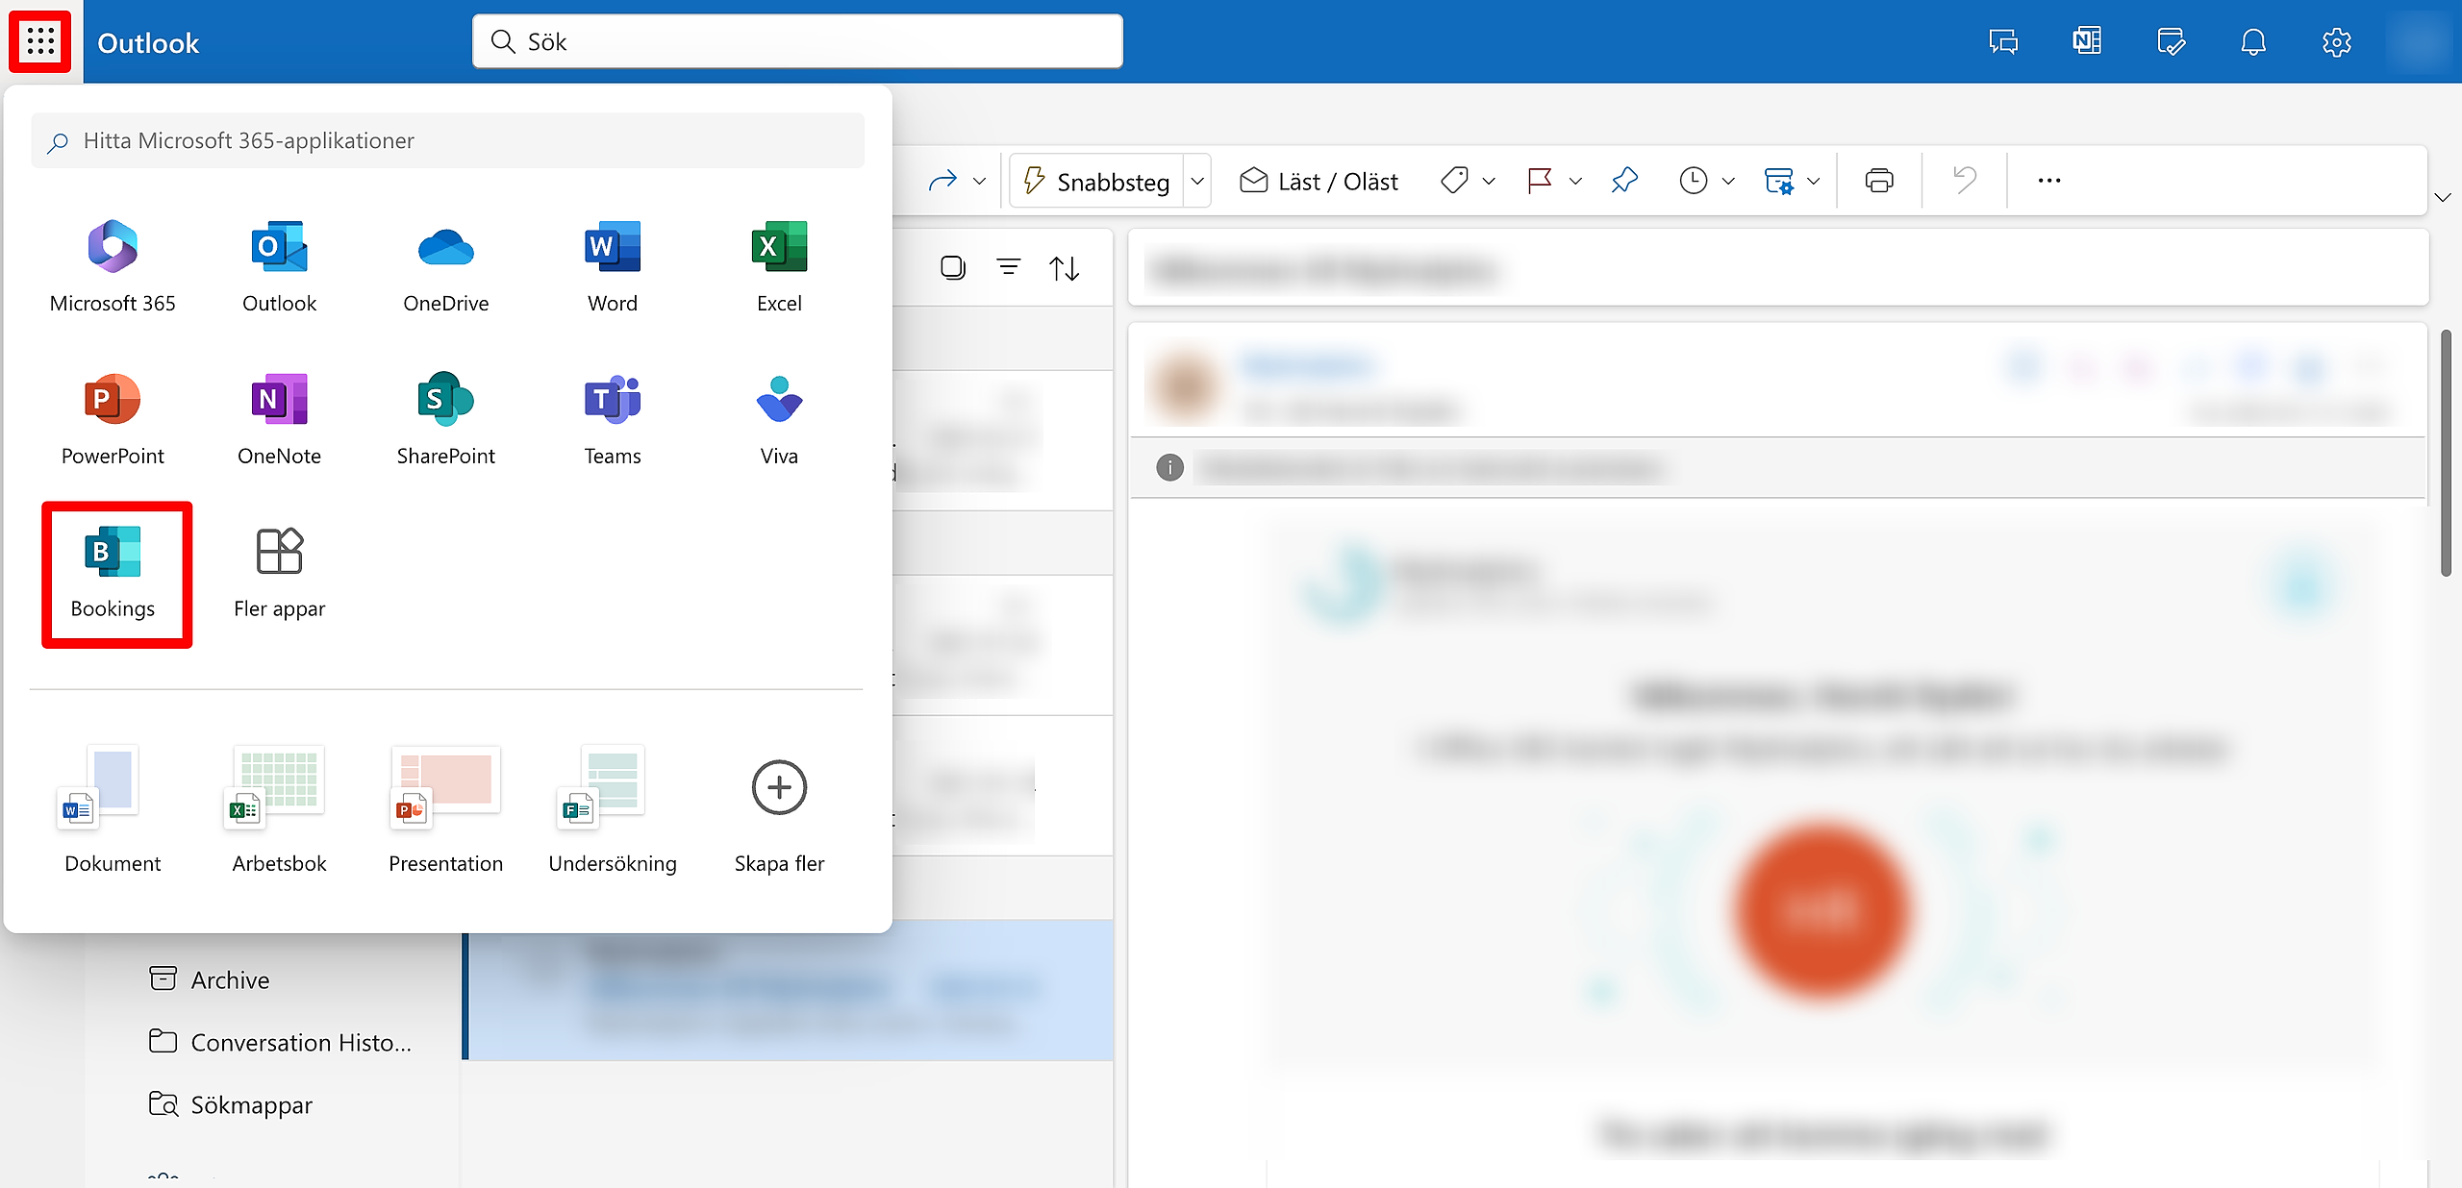Expand the ribbon chevron
The height and width of the screenshot is (1188, 2462).
coord(2443,197)
